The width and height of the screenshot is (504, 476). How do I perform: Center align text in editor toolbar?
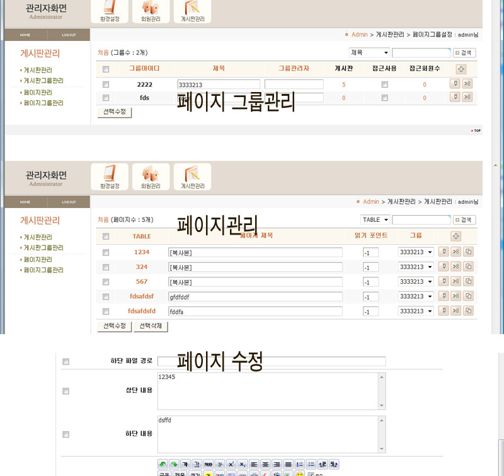coord(265,464)
